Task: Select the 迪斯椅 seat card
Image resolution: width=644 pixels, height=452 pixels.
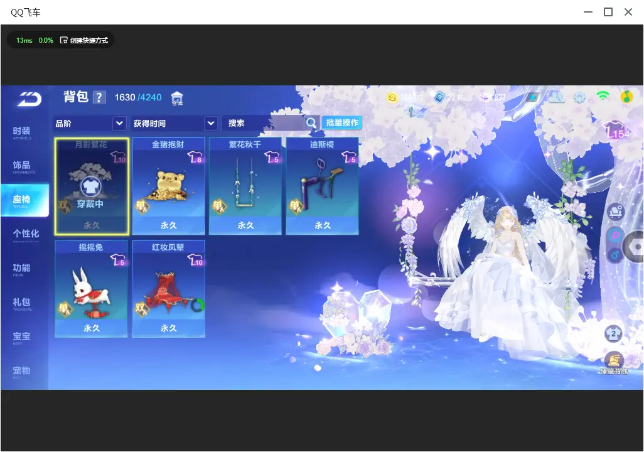Action: click(323, 186)
